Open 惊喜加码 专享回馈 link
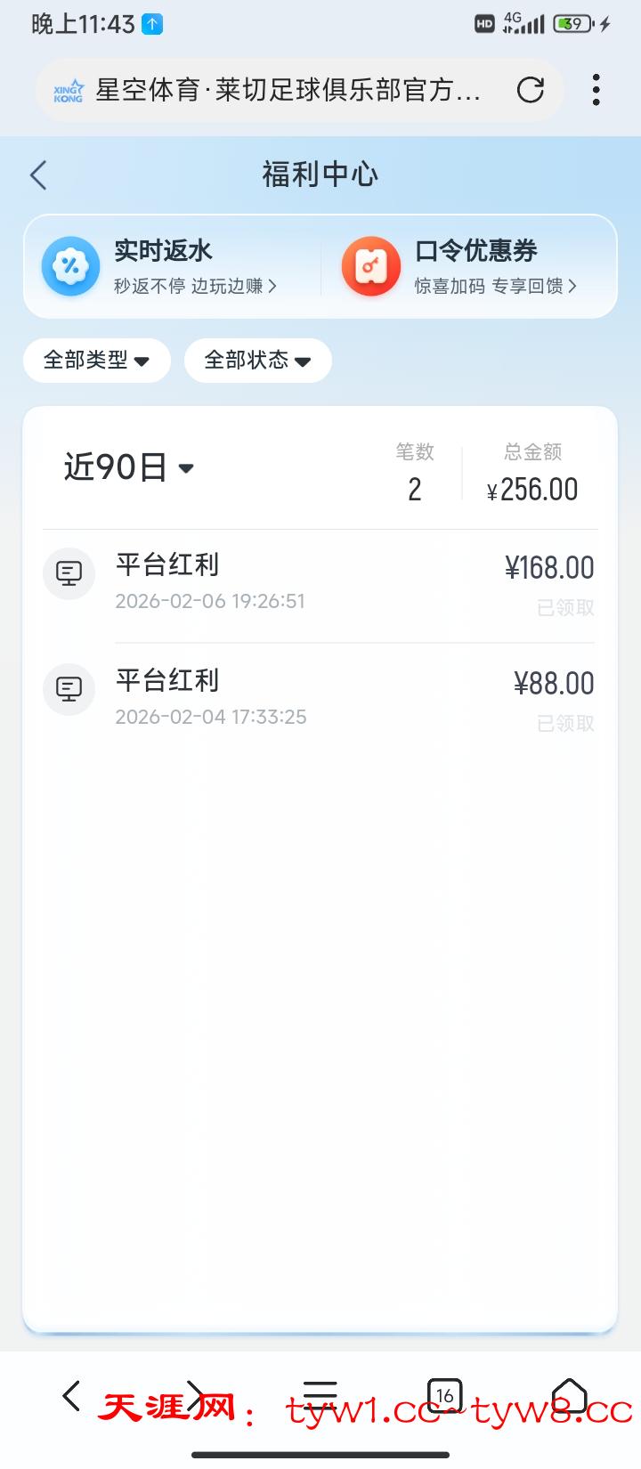This screenshot has height=1469, width=641. click(495, 287)
